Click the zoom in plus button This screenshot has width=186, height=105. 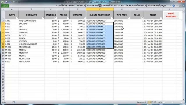pos(181,102)
